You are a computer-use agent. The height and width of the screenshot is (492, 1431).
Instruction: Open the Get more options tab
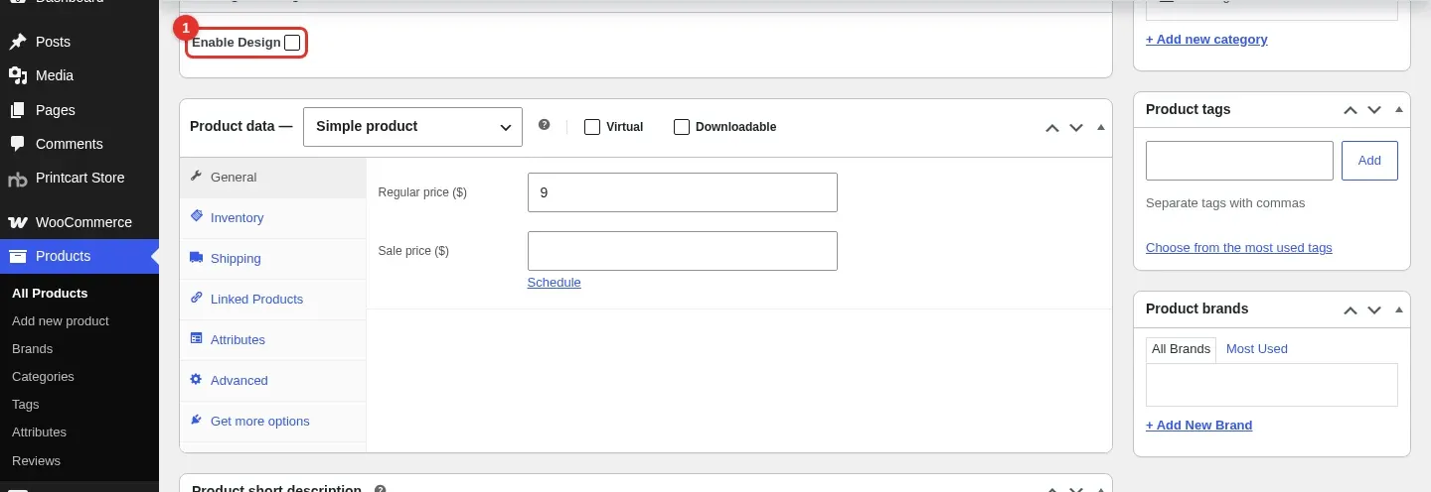click(273, 422)
